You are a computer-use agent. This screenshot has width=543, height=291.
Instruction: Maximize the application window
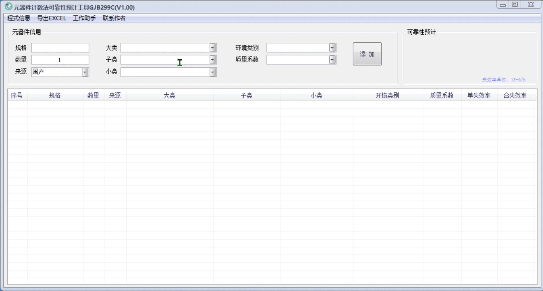point(514,5)
